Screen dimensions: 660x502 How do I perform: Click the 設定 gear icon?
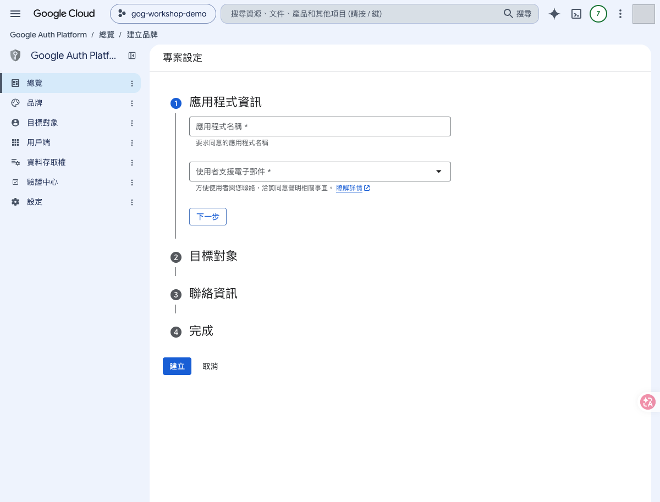tap(15, 202)
